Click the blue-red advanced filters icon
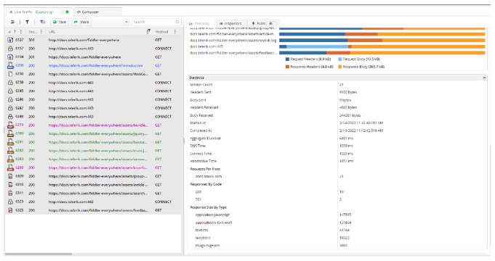Screen dimensions: 495x261 click(42, 22)
